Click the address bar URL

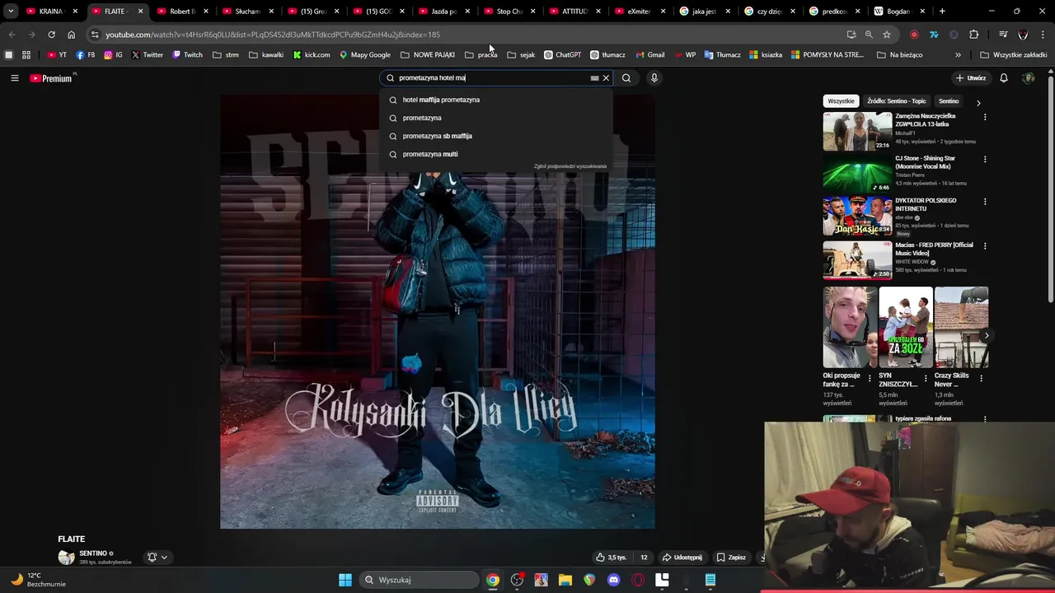coord(273,35)
